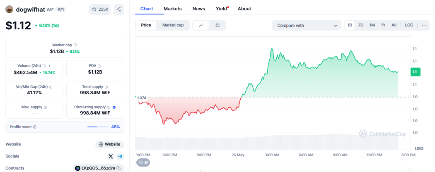
Task: Click the volume bars area under the chart
Action: pyautogui.click(x=267, y=142)
